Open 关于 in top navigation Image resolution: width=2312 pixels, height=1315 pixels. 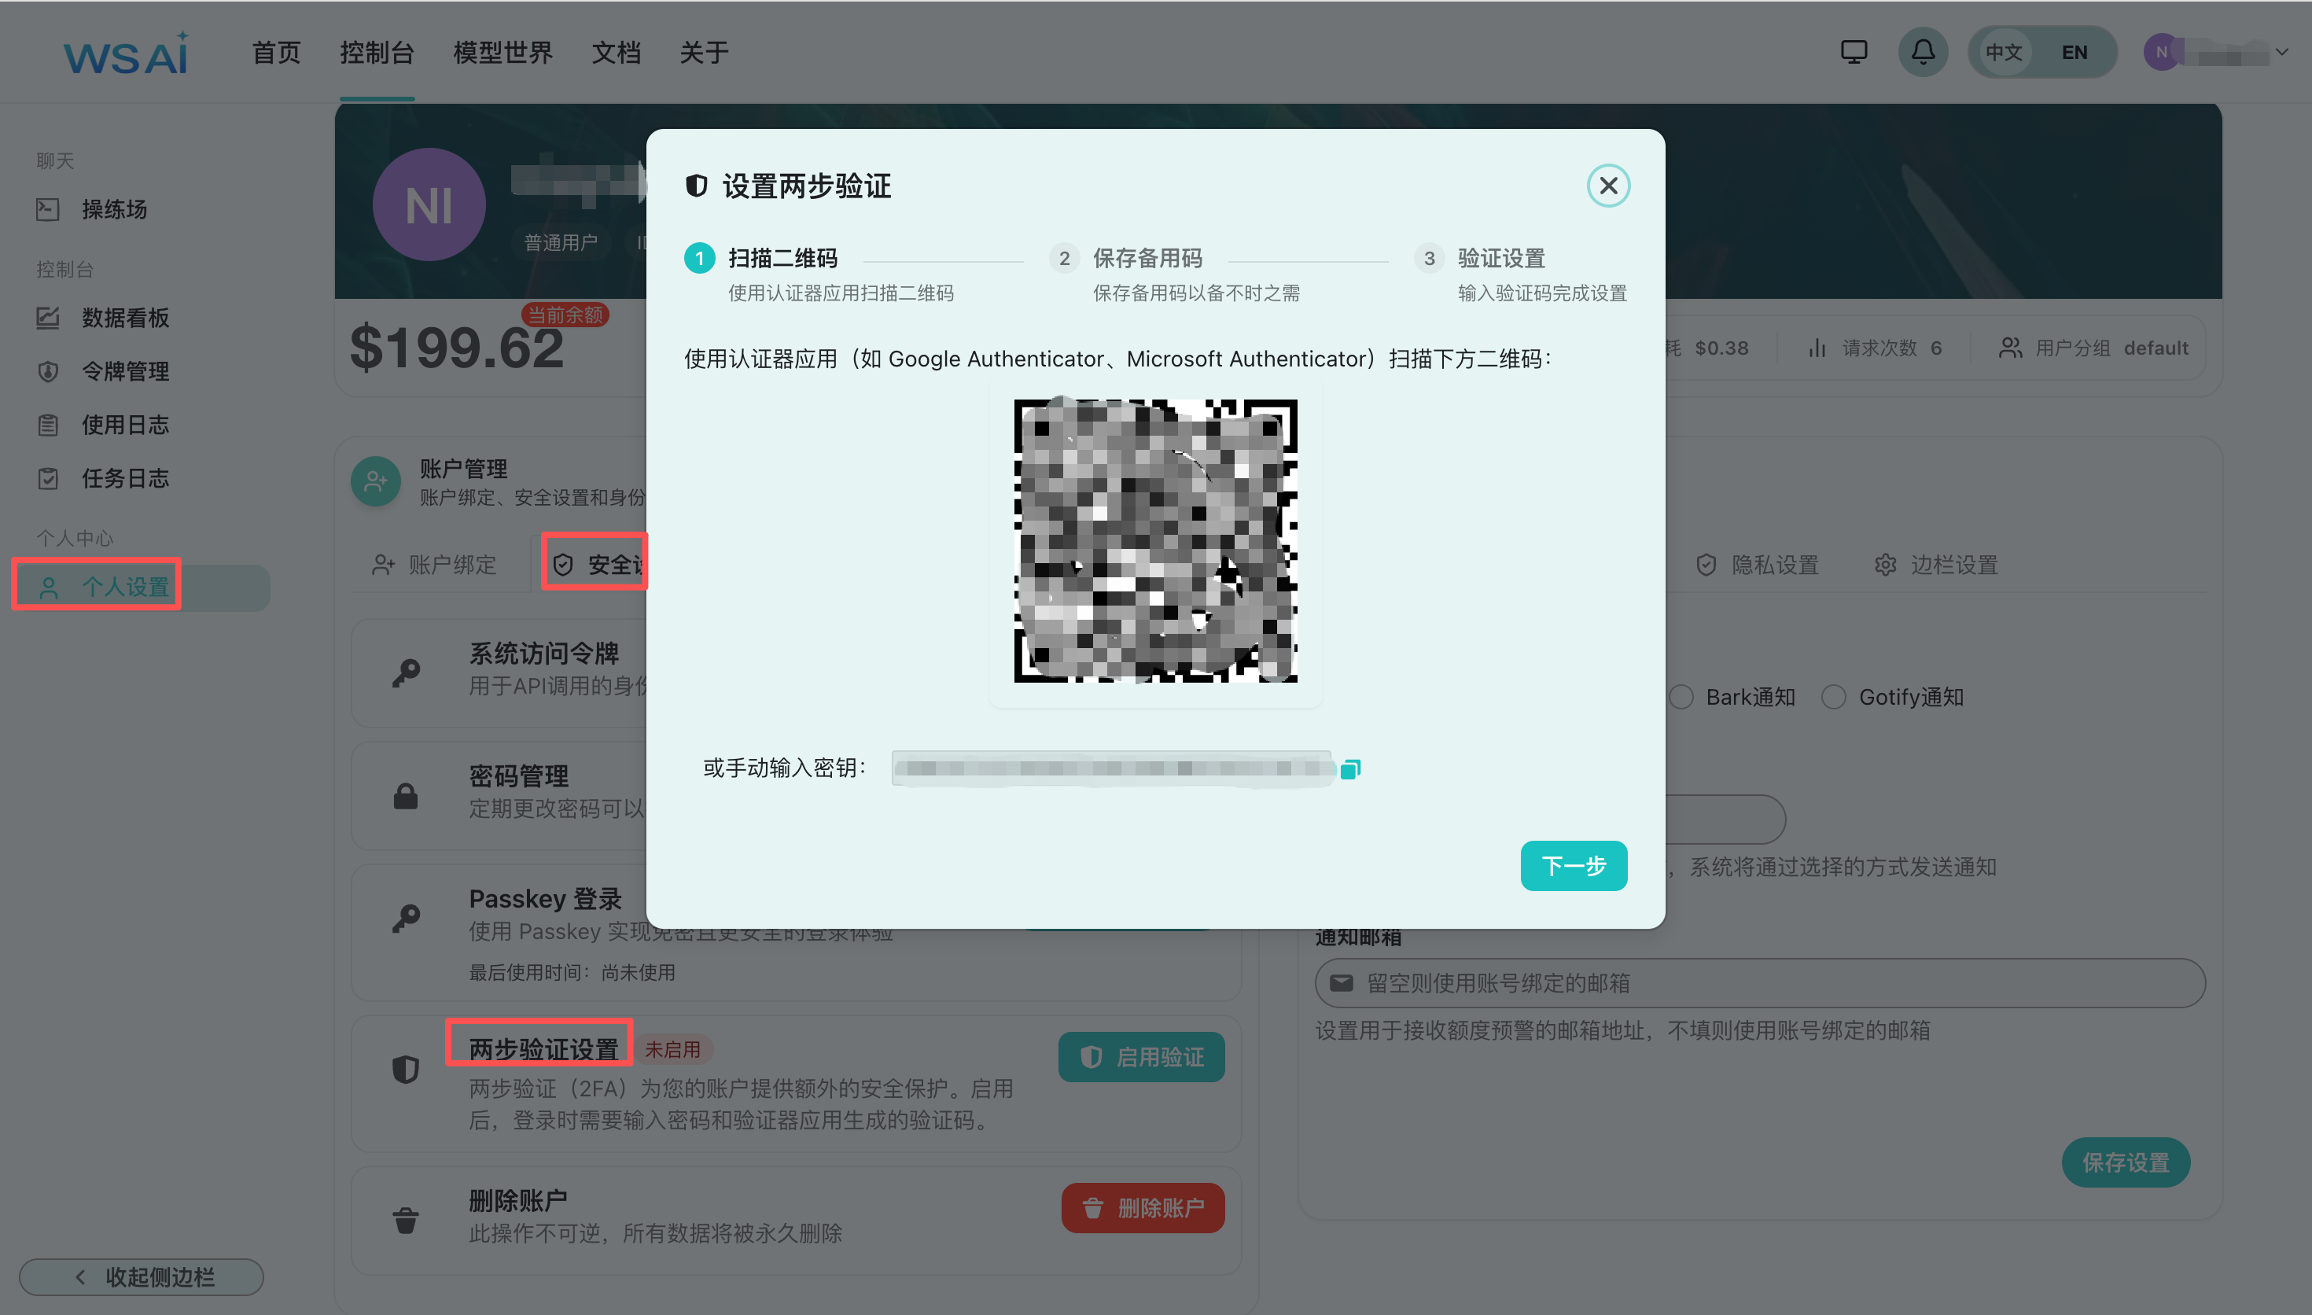[x=703, y=53]
